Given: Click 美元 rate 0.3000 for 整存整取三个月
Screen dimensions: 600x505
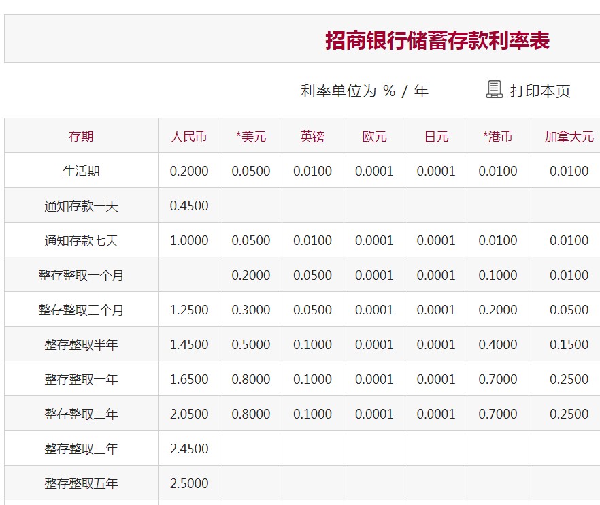Looking at the screenshot, I should [251, 310].
